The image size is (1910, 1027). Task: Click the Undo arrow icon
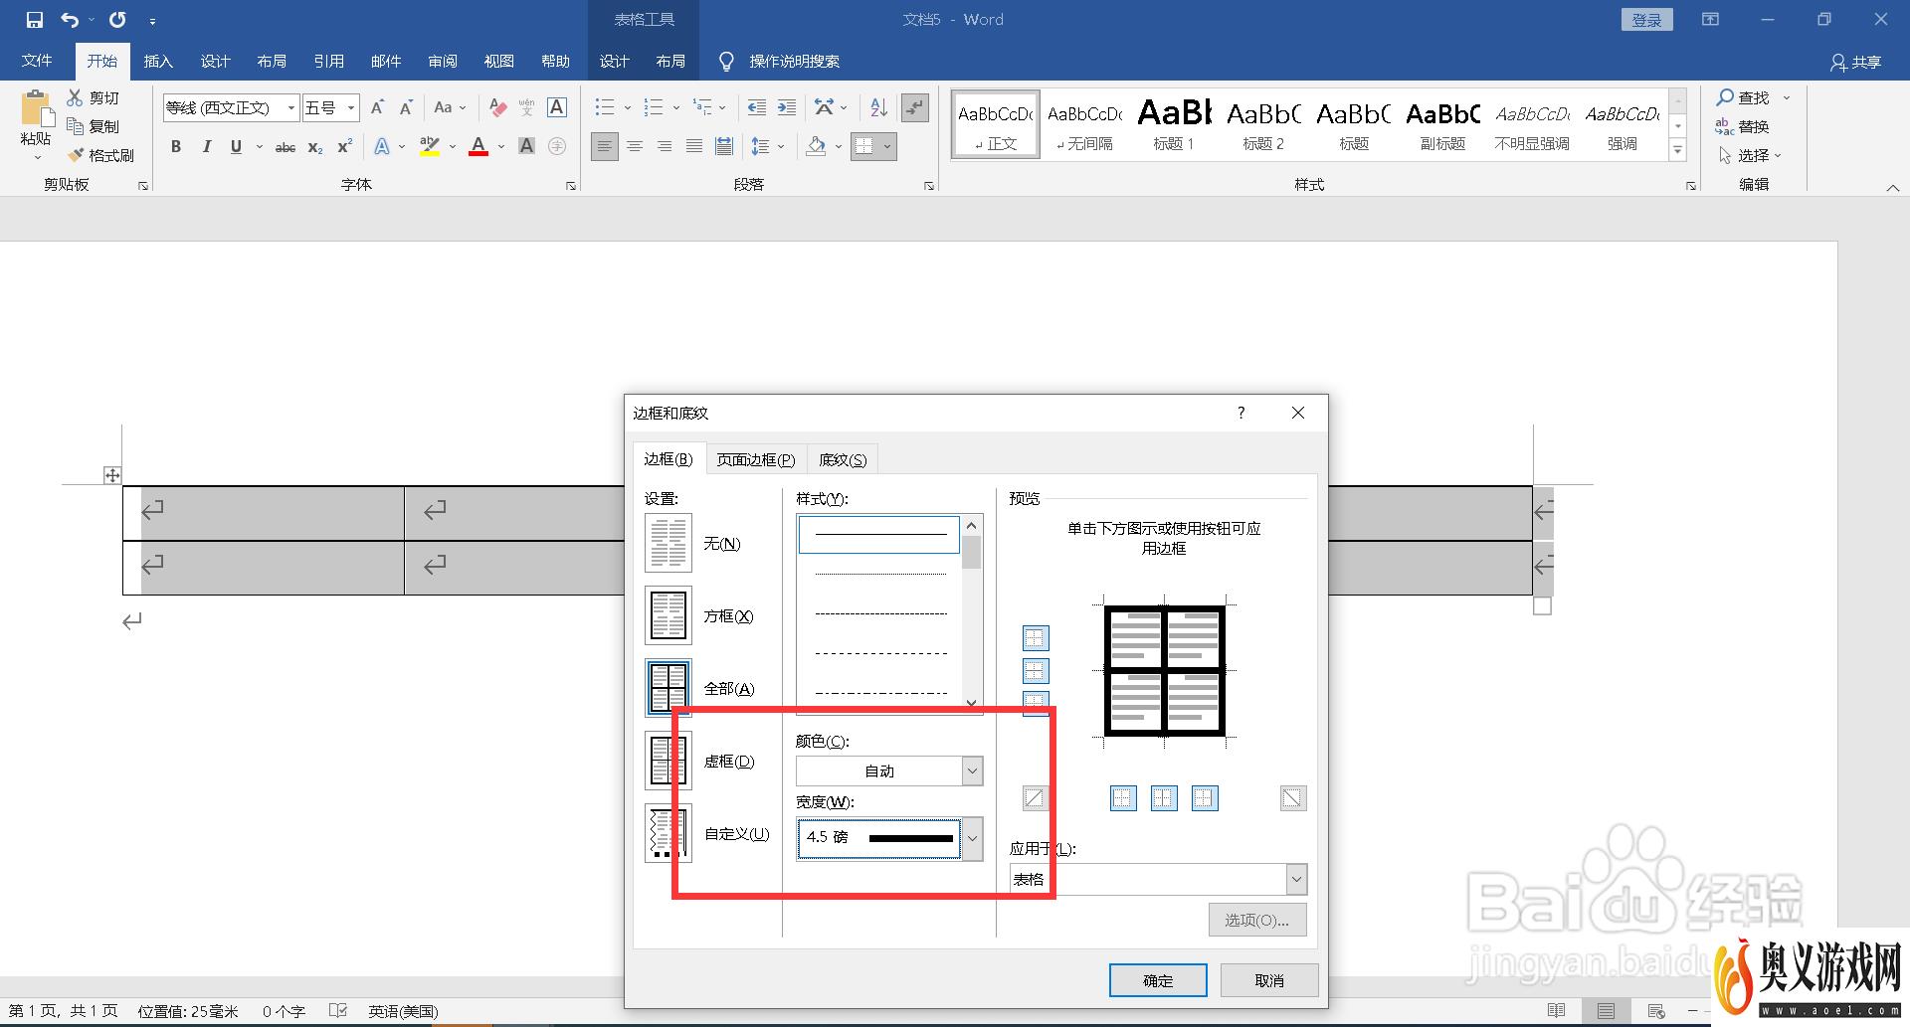coord(70,20)
